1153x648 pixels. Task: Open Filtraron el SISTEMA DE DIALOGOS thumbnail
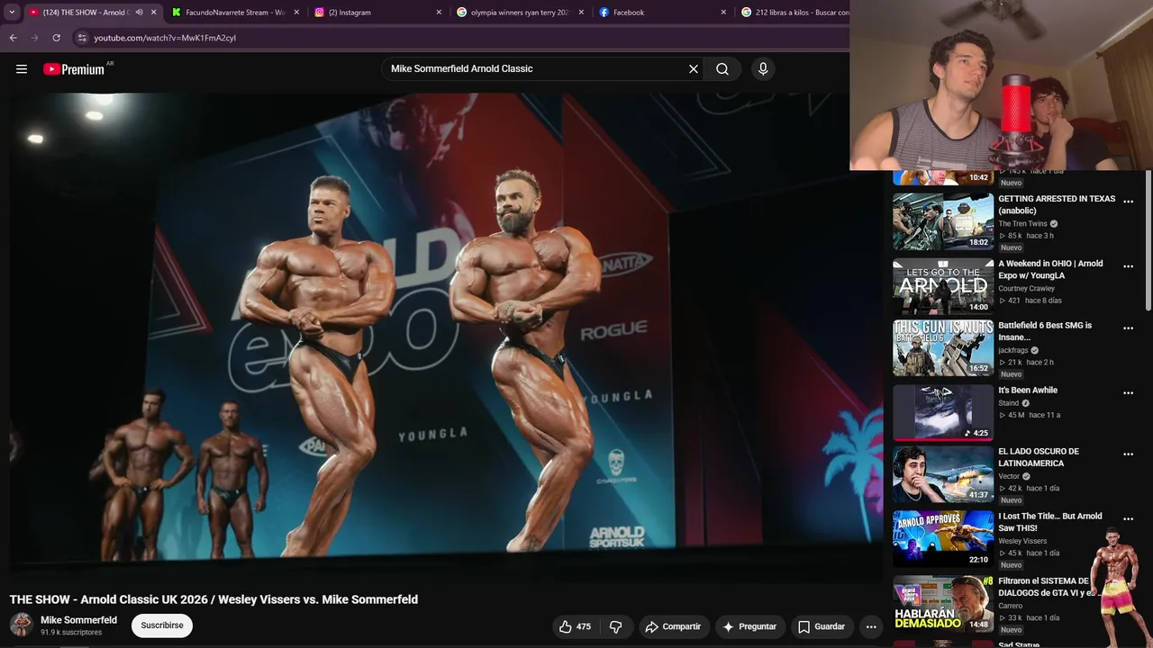(x=943, y=604)
